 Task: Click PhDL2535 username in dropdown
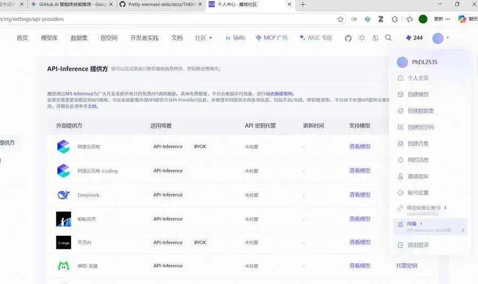[425, 62]
